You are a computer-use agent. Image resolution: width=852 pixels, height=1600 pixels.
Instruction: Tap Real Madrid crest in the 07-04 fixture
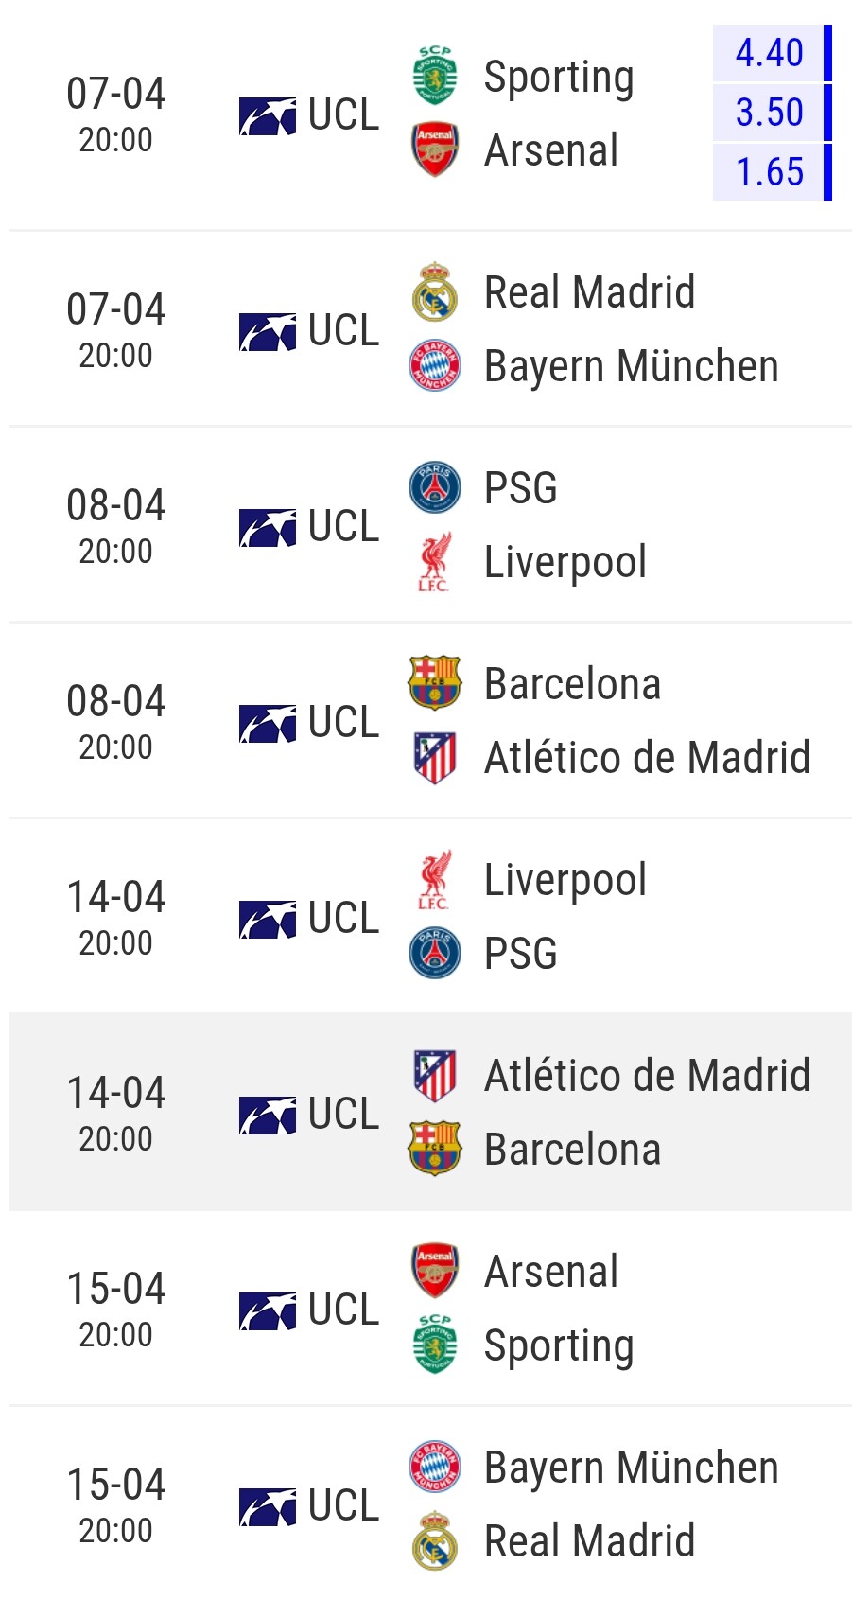(x=435, y=291)
